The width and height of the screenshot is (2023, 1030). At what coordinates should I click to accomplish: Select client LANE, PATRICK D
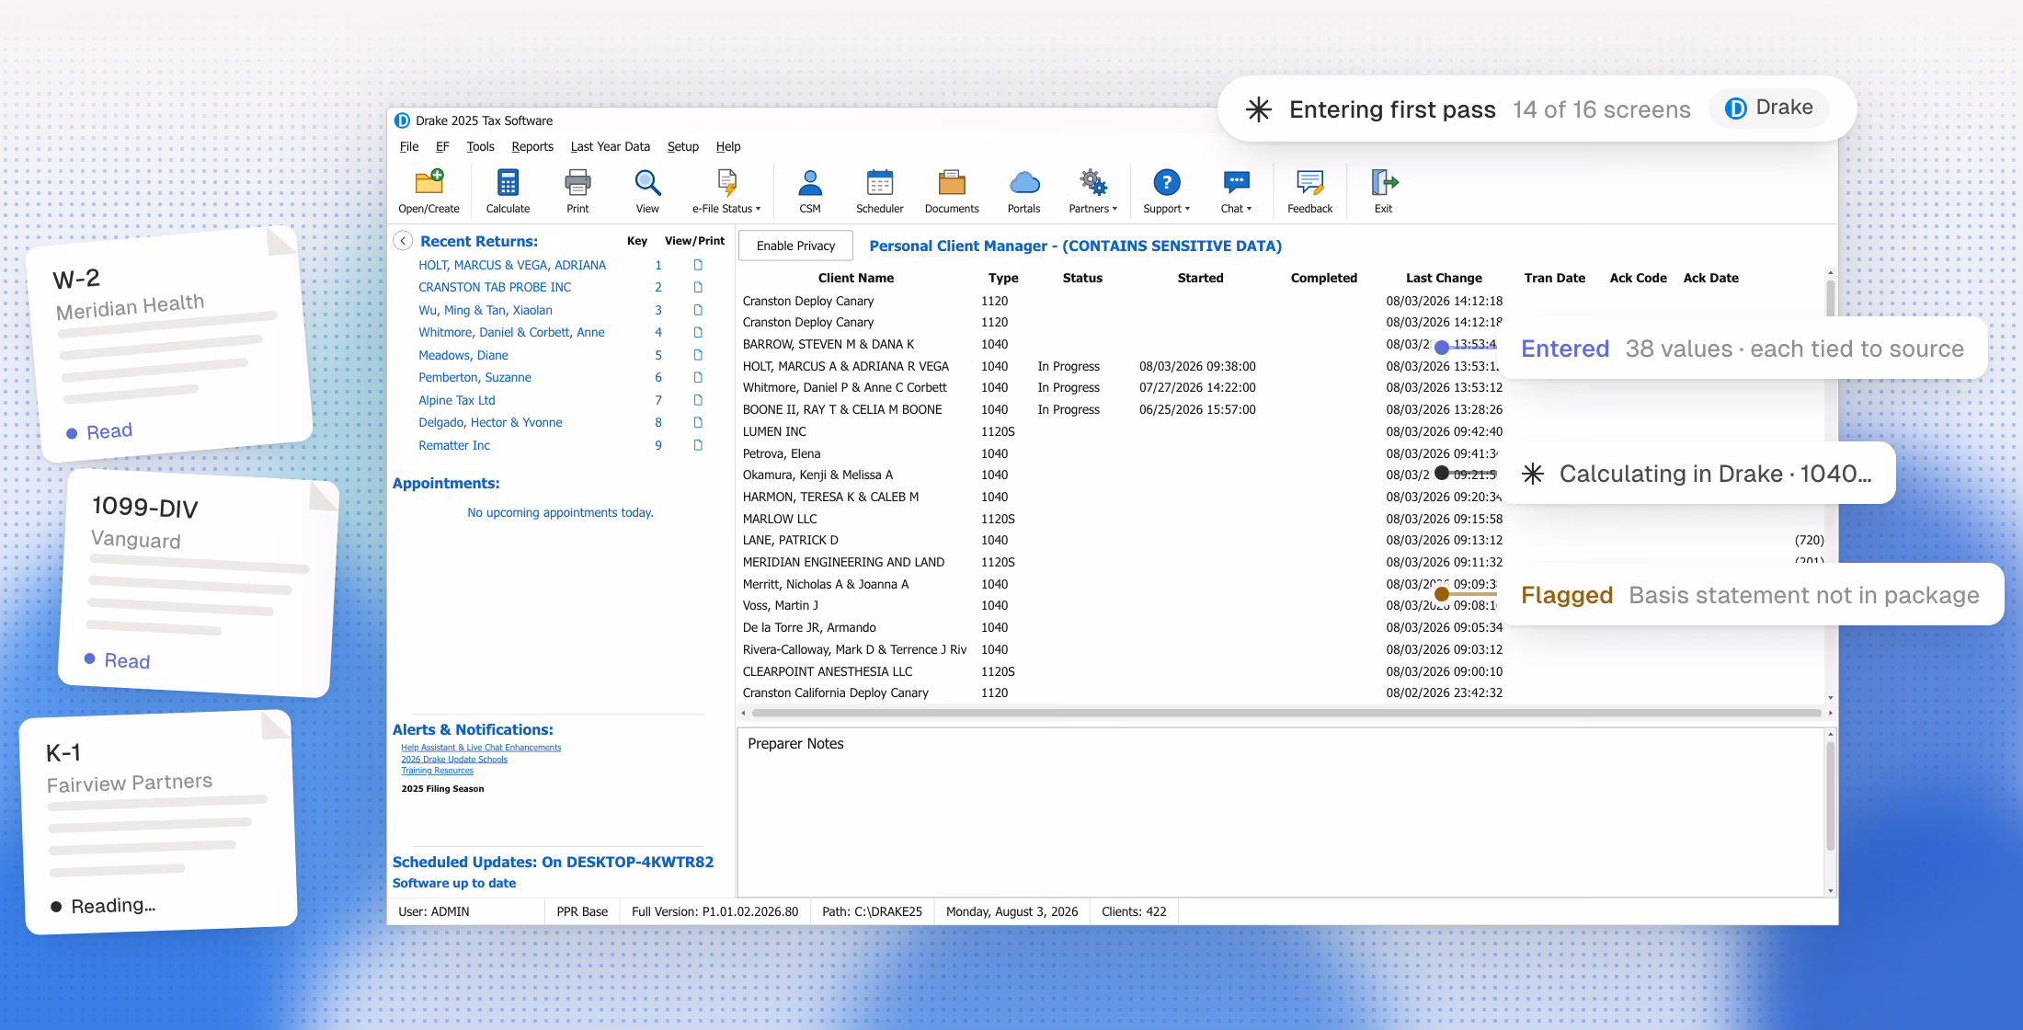[x=1283, y=540]
